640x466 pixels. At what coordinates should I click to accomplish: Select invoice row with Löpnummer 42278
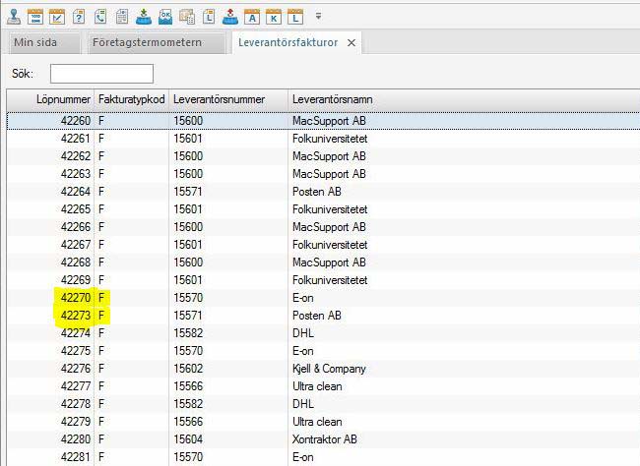[323, 404]
